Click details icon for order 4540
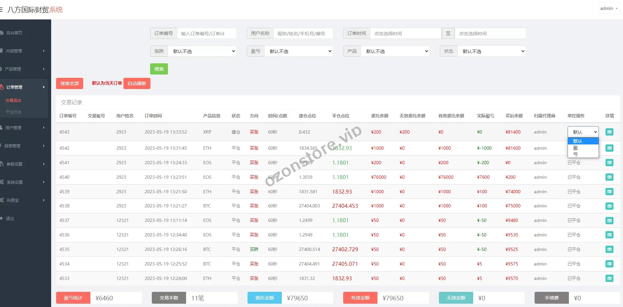 pyautogui.click(x=609, y=177)
